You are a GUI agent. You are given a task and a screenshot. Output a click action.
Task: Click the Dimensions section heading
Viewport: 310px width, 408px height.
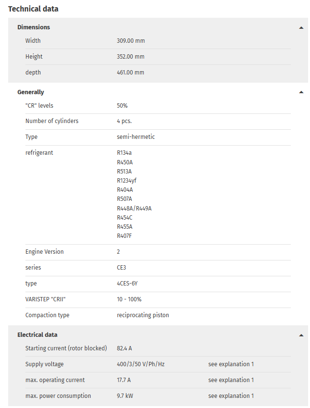pyautogui.click(x=34, y=27)
